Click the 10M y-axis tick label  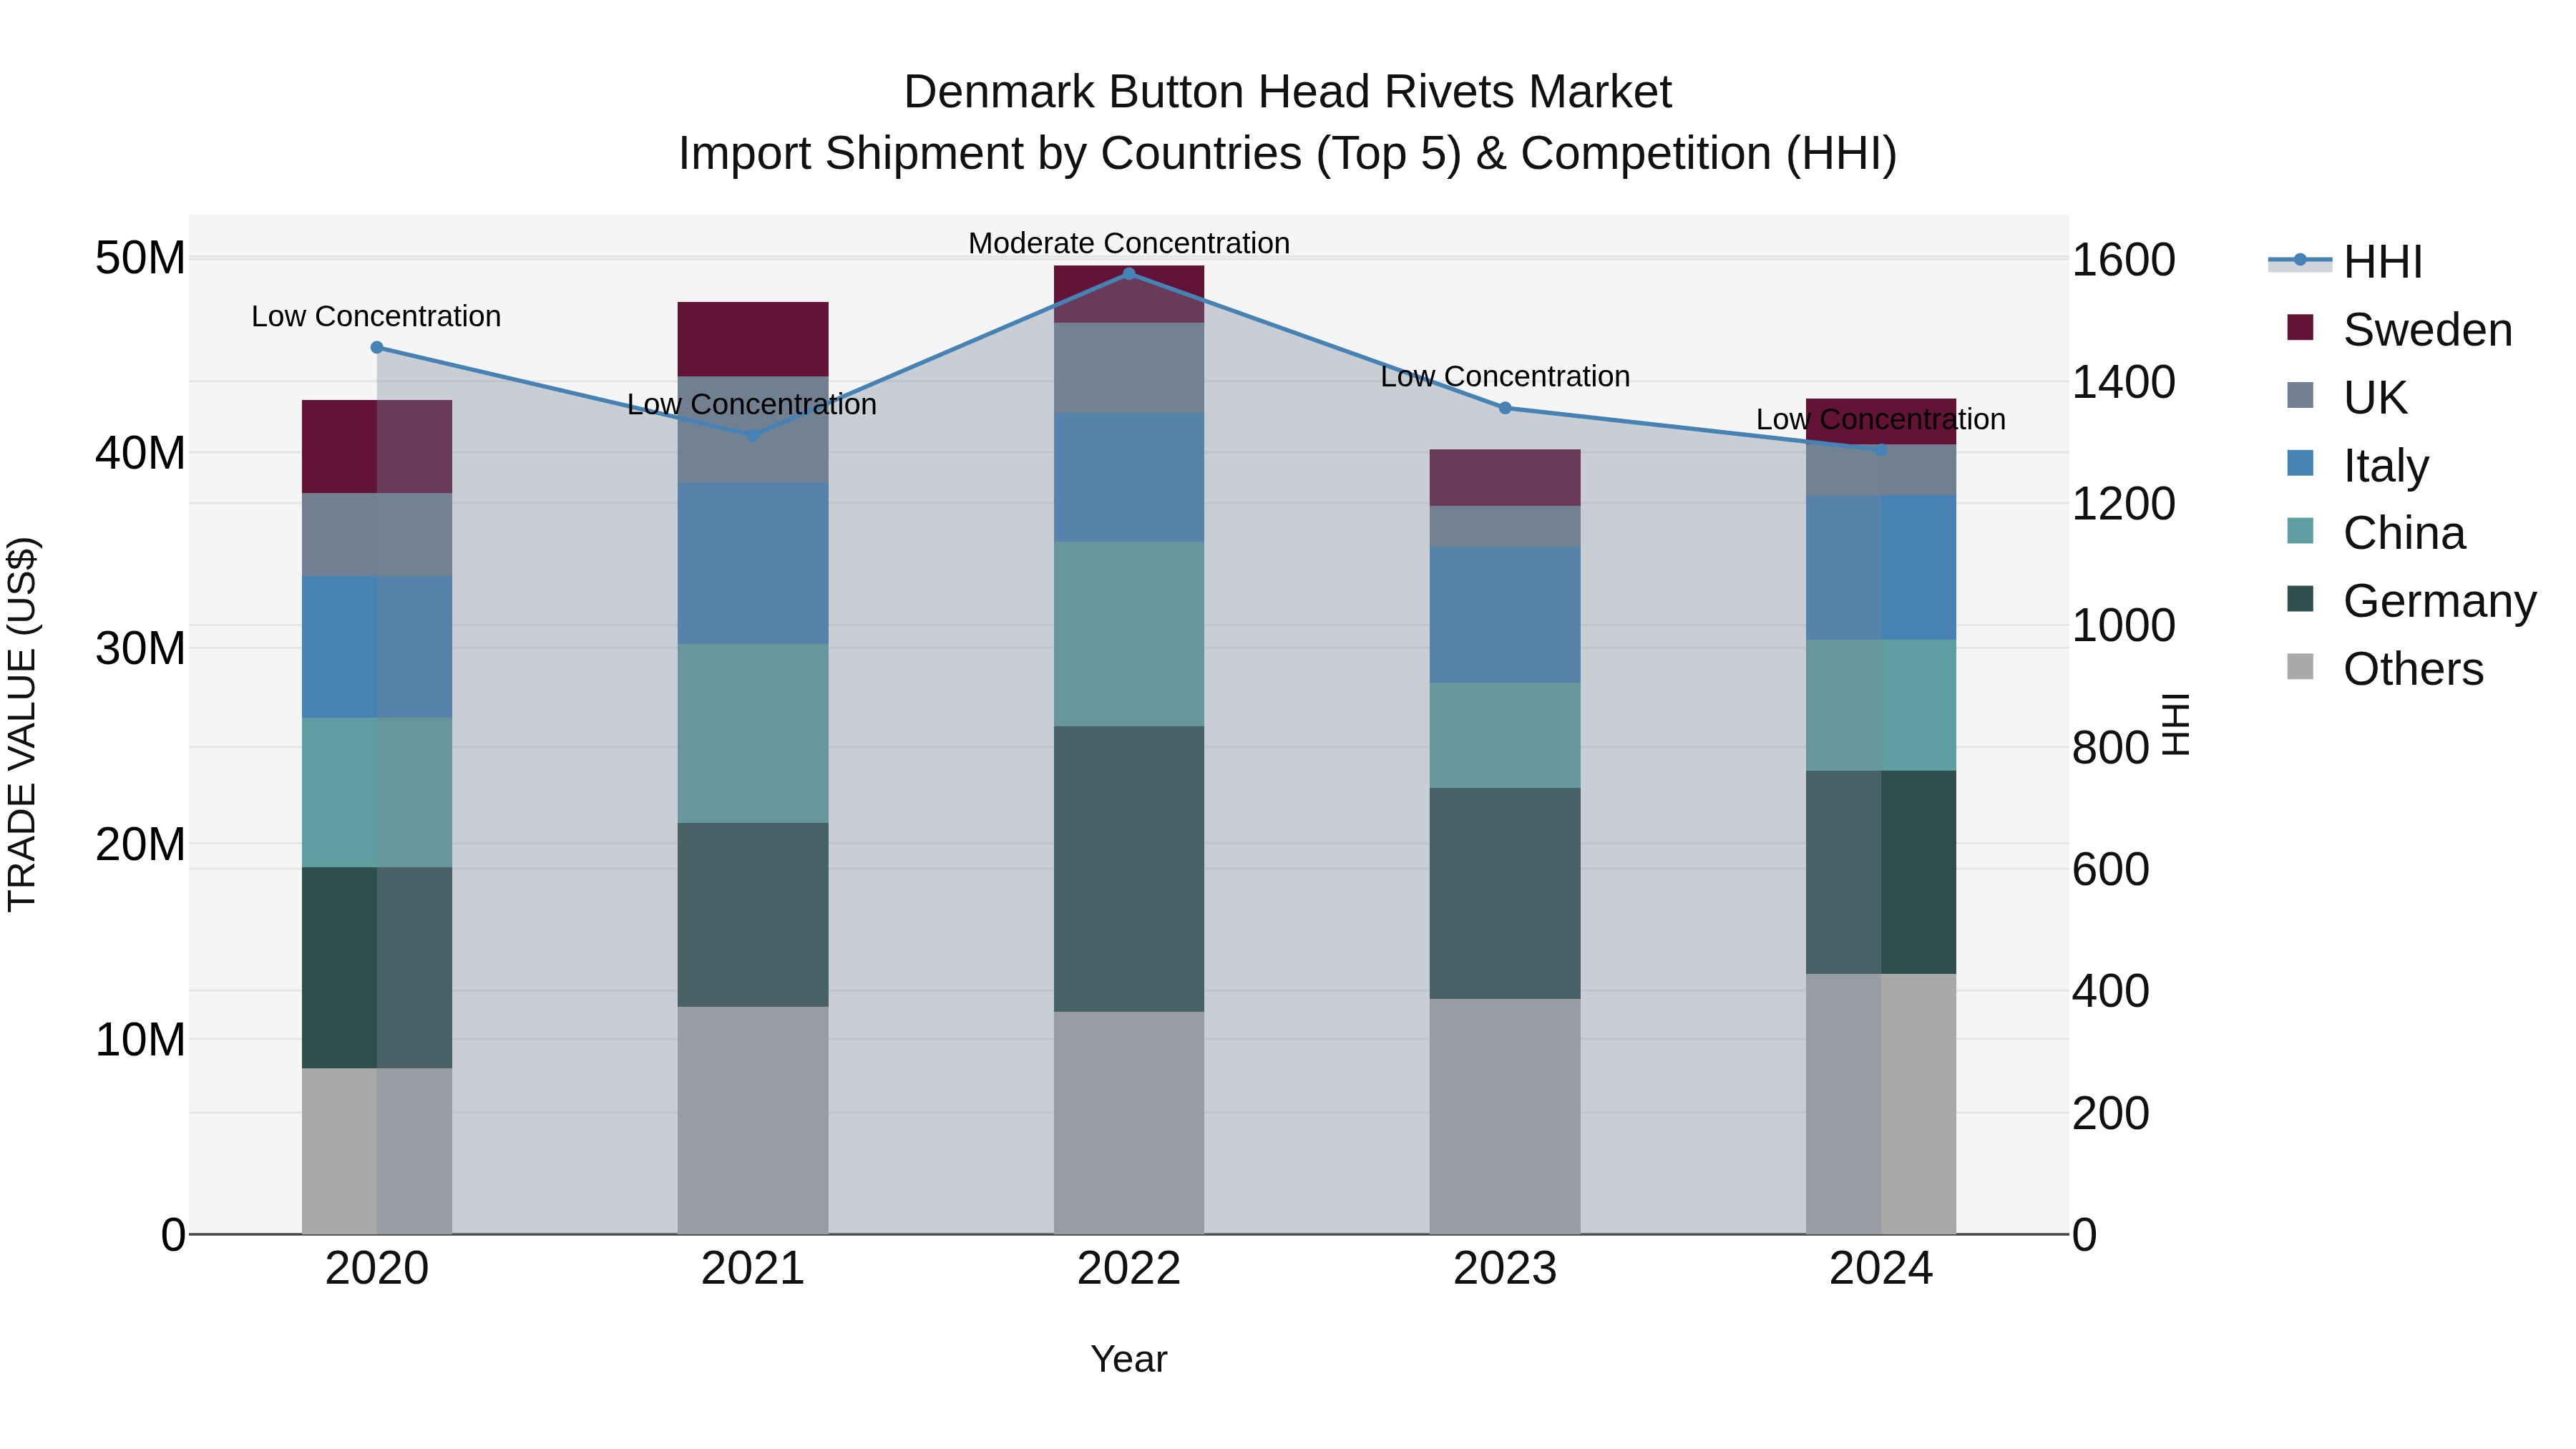click(x=140, y=1039)
